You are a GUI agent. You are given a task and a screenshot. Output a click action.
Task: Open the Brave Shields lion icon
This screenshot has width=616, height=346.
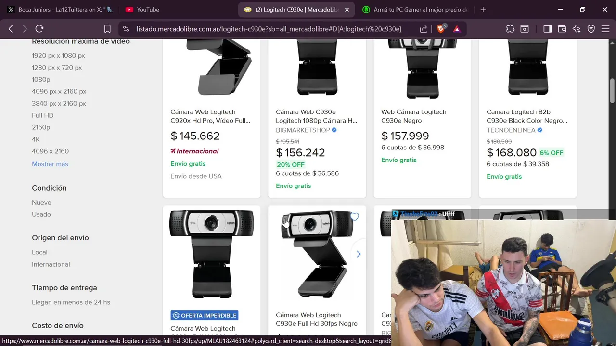coord(440,29)
